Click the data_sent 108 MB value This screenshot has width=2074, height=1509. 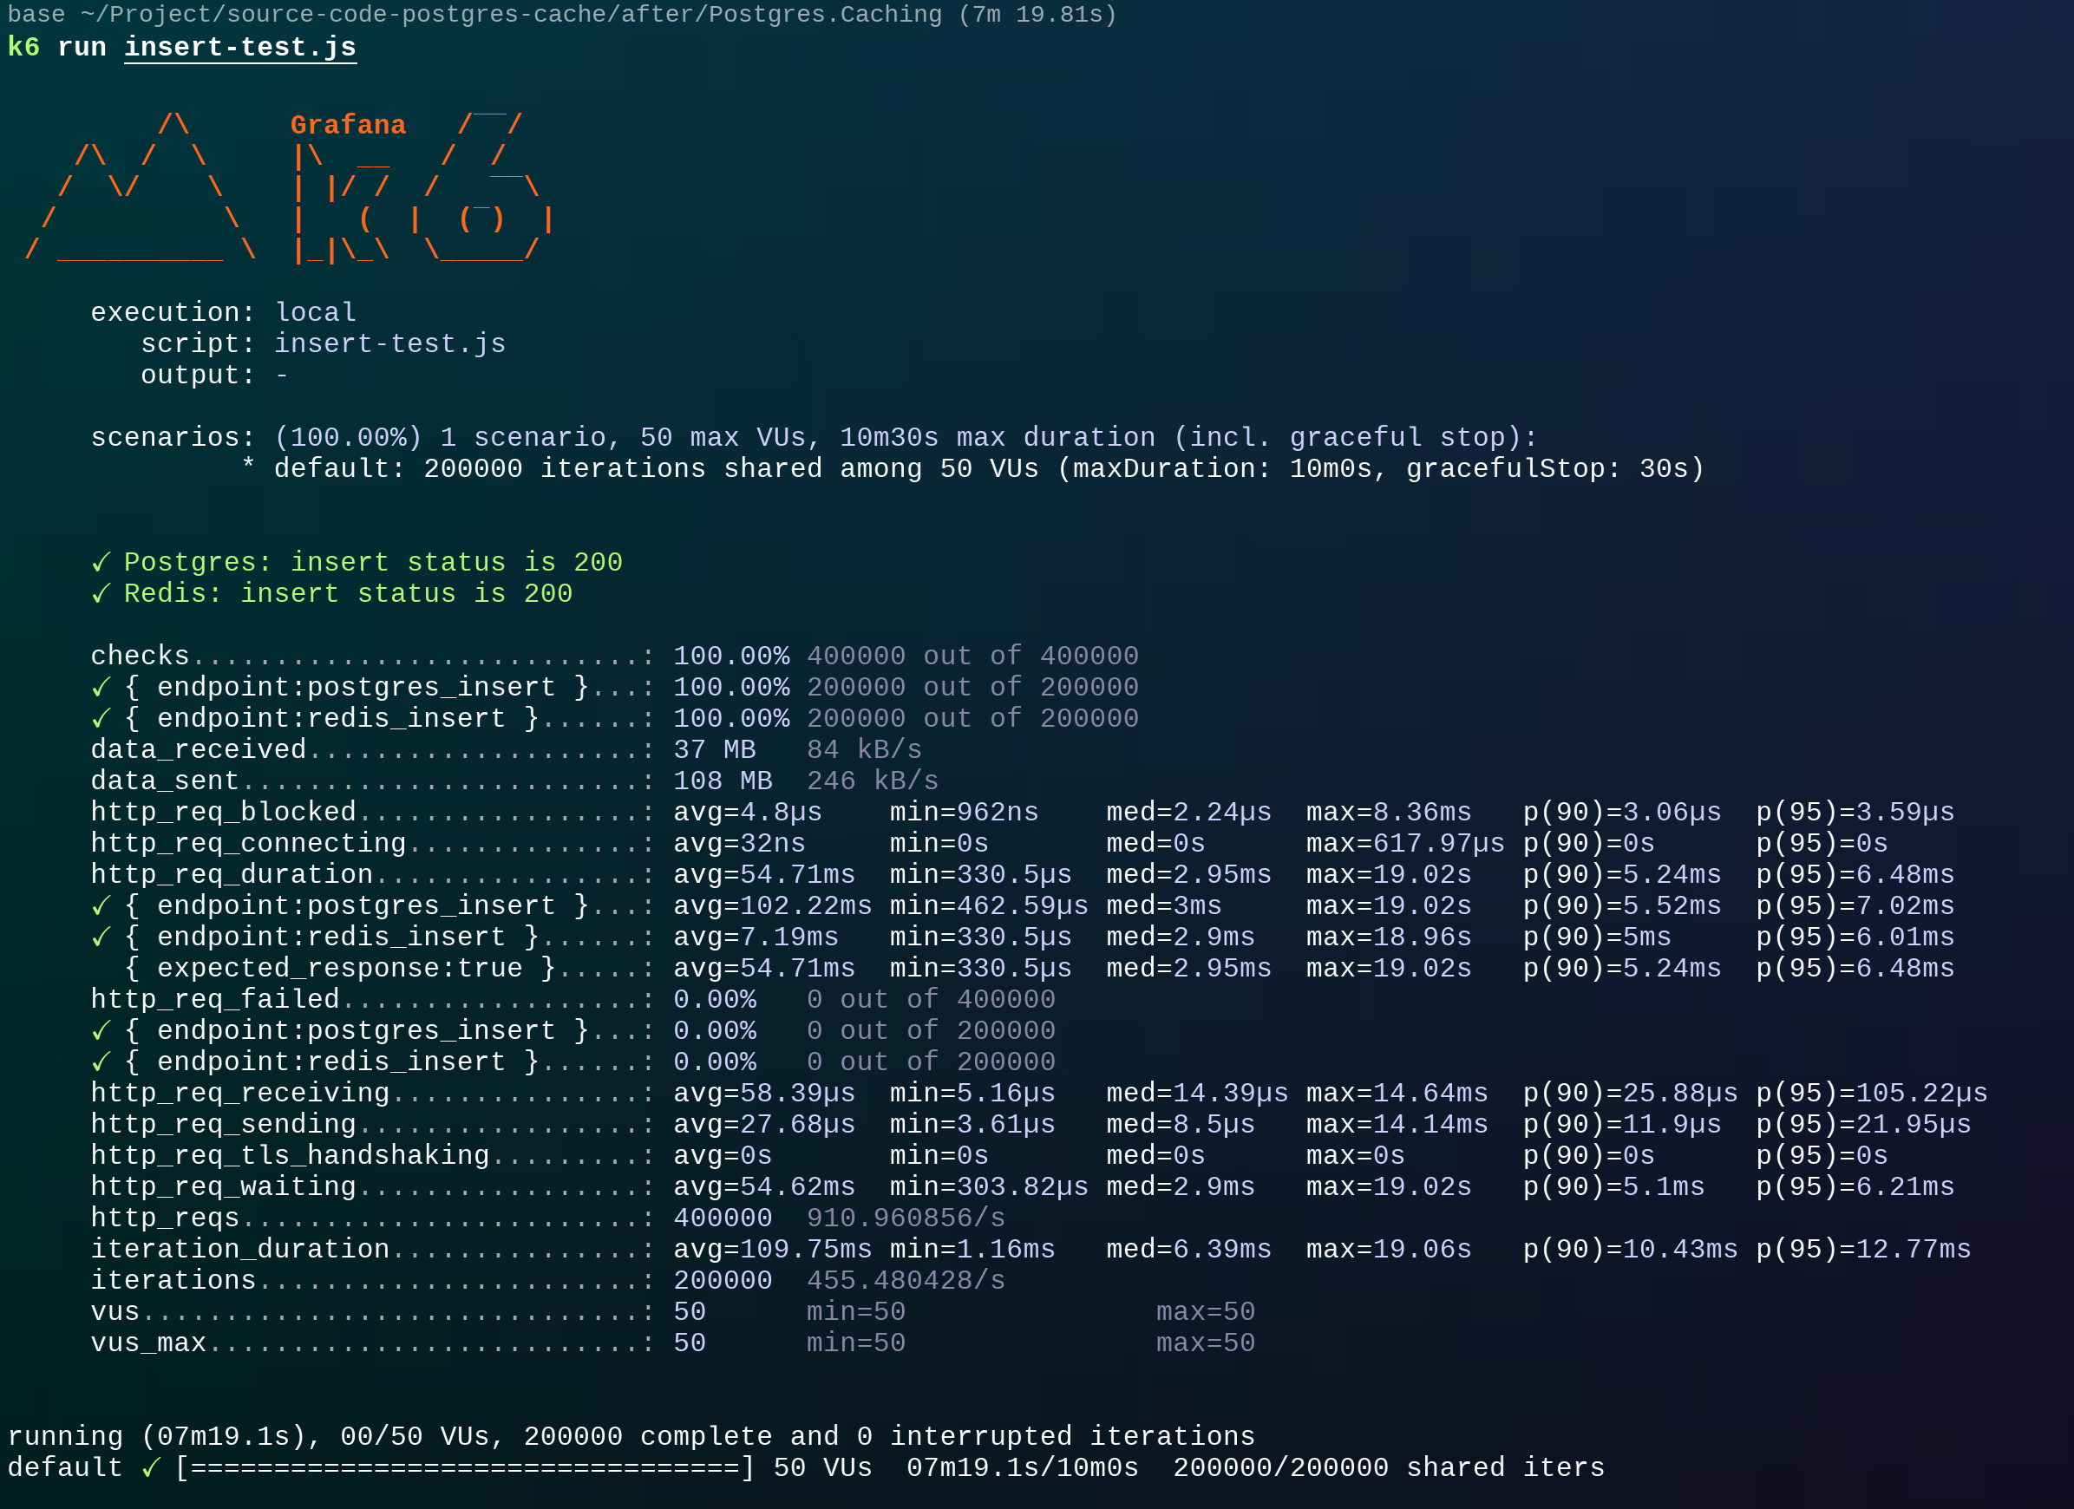(723, 781)
